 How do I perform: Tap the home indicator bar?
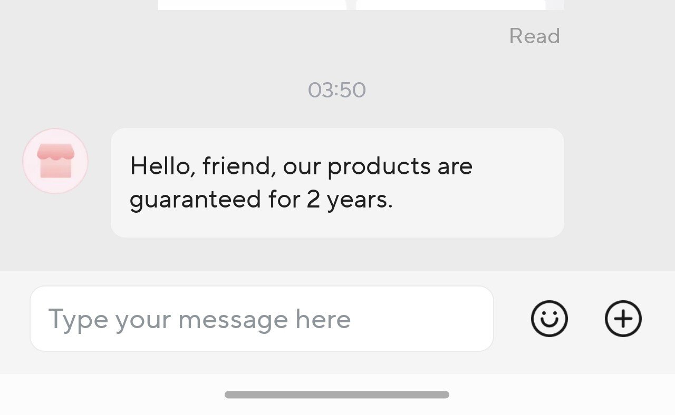[337, 394]
